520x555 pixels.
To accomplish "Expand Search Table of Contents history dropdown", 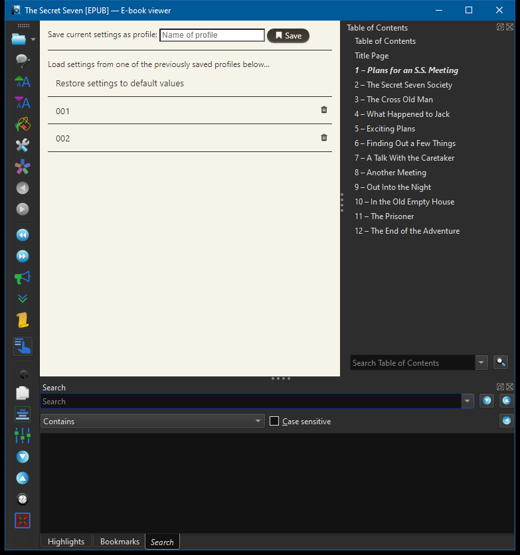I will (x=481, y=362).
